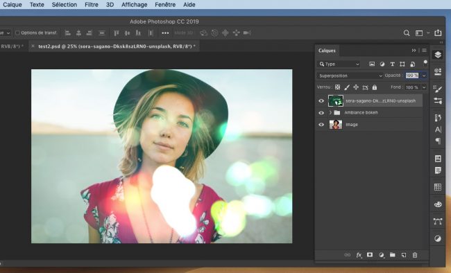Select the 3D roll camera icon
The width and height of the screenshot is (451, 273).
coord(214,33)
